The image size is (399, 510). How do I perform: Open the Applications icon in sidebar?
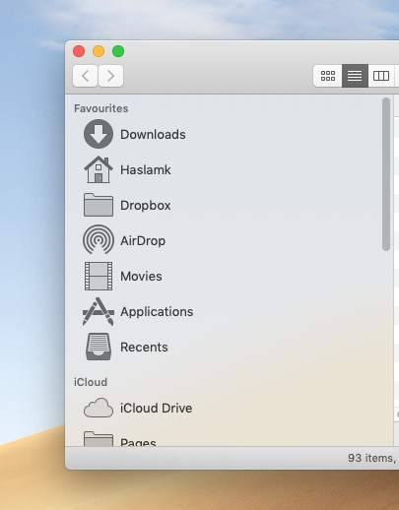[x=99, y=311]
